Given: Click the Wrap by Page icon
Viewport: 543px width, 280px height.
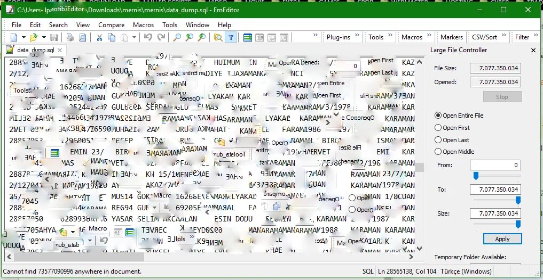Looking at the screenshot, I should (284, 37).
